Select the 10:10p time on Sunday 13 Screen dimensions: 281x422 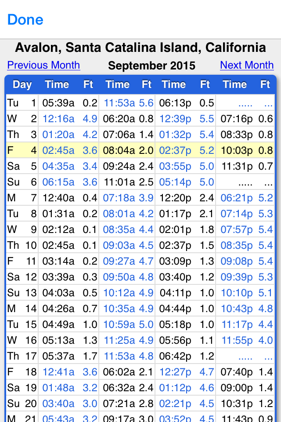click(x=237, y=293)
